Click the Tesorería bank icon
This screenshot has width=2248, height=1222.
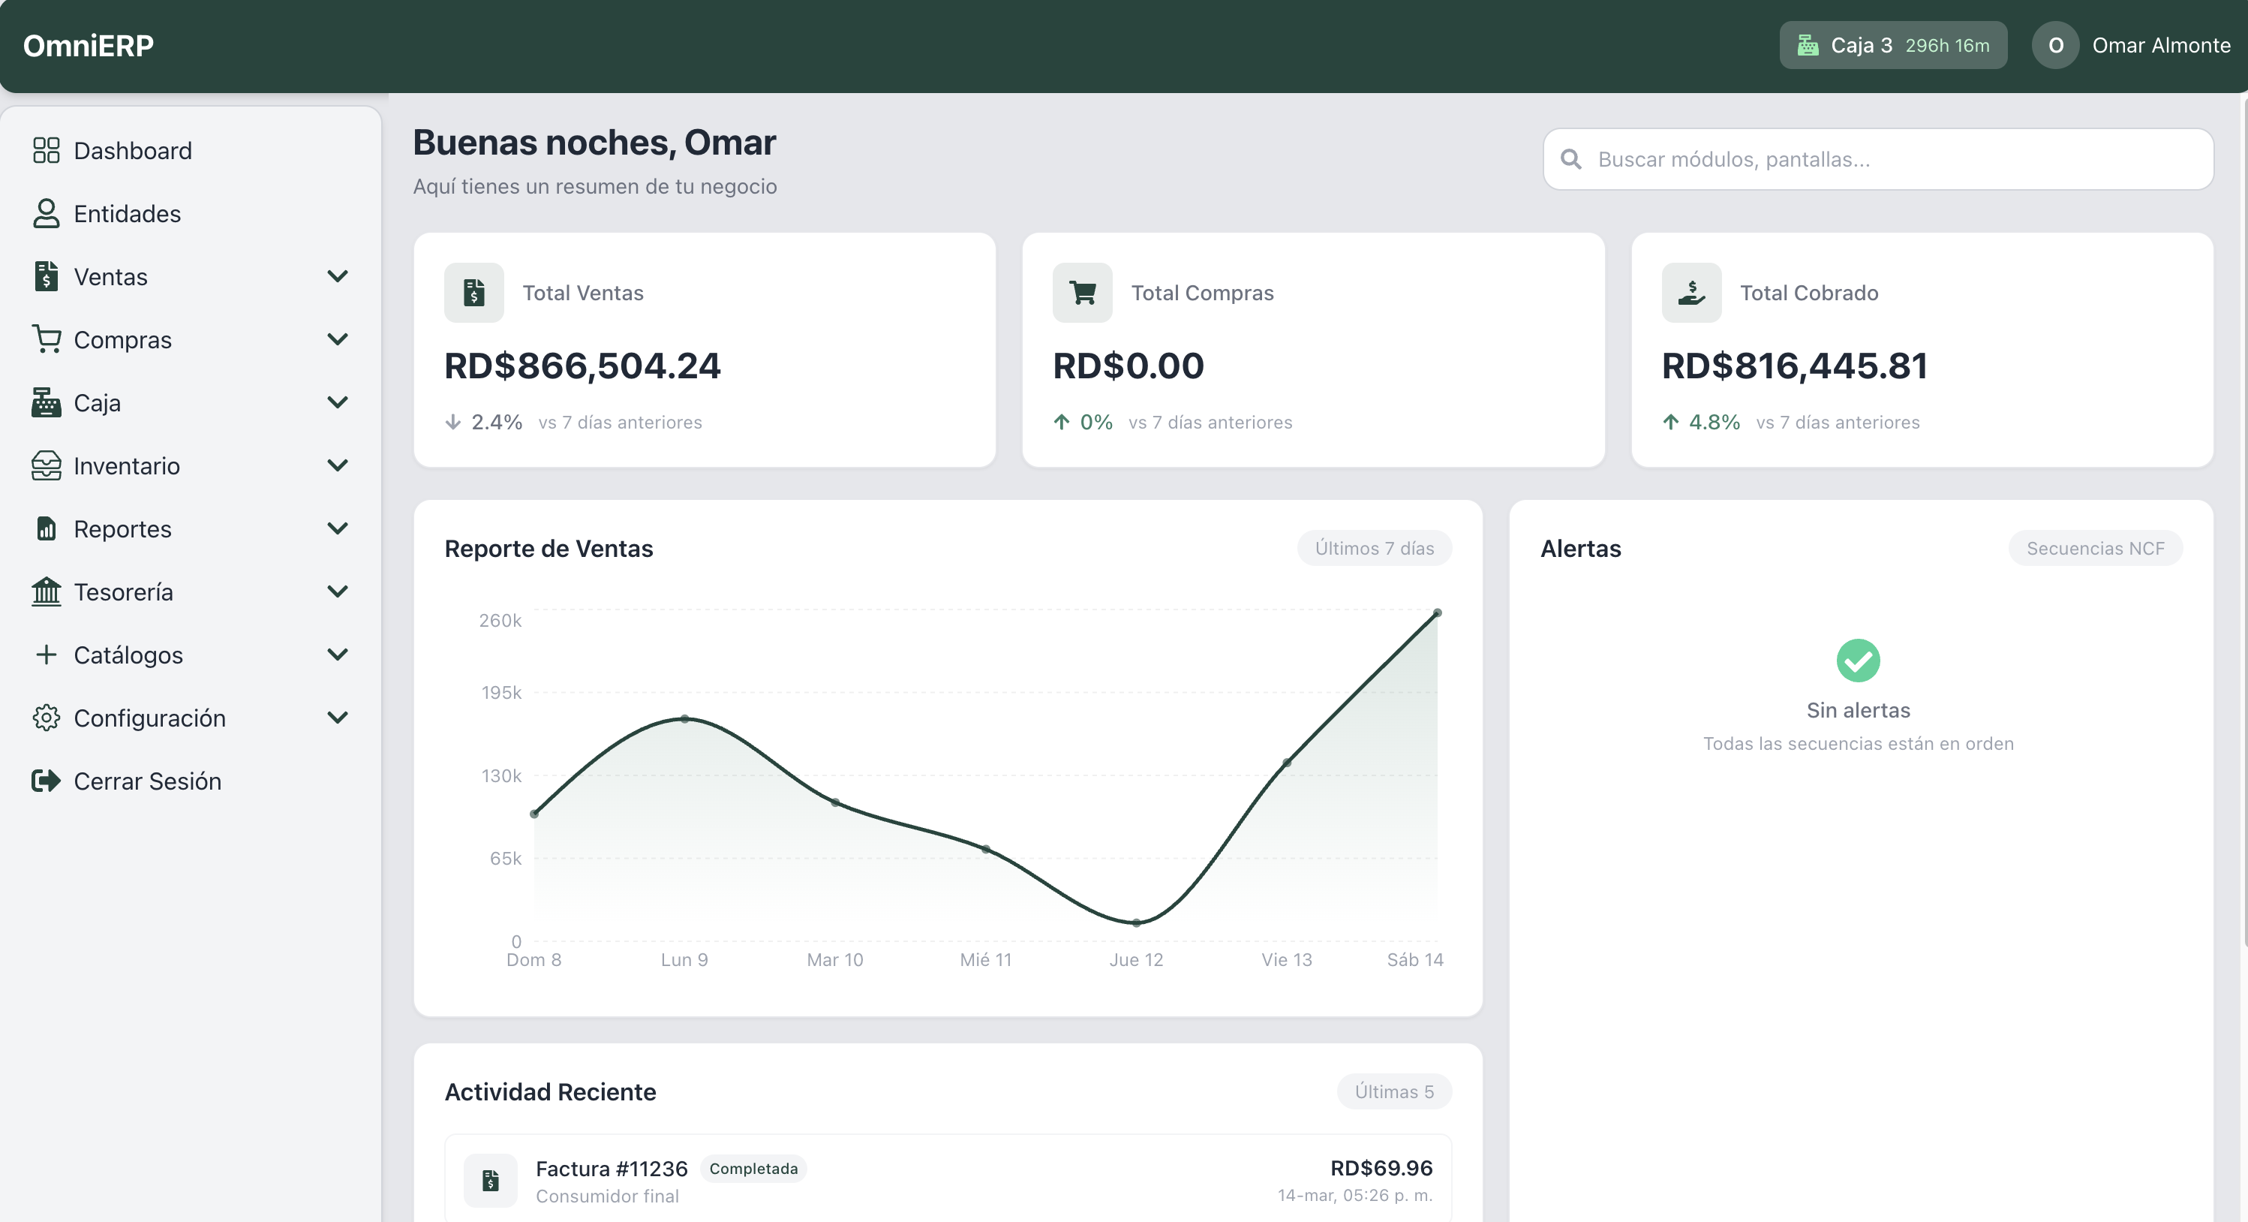pyautogui.click(x=47, y=591)
